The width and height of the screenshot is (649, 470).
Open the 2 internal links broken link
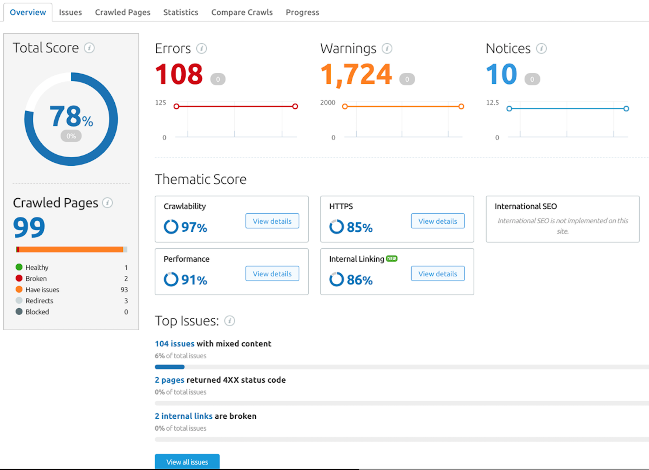(x=183, y=416)
